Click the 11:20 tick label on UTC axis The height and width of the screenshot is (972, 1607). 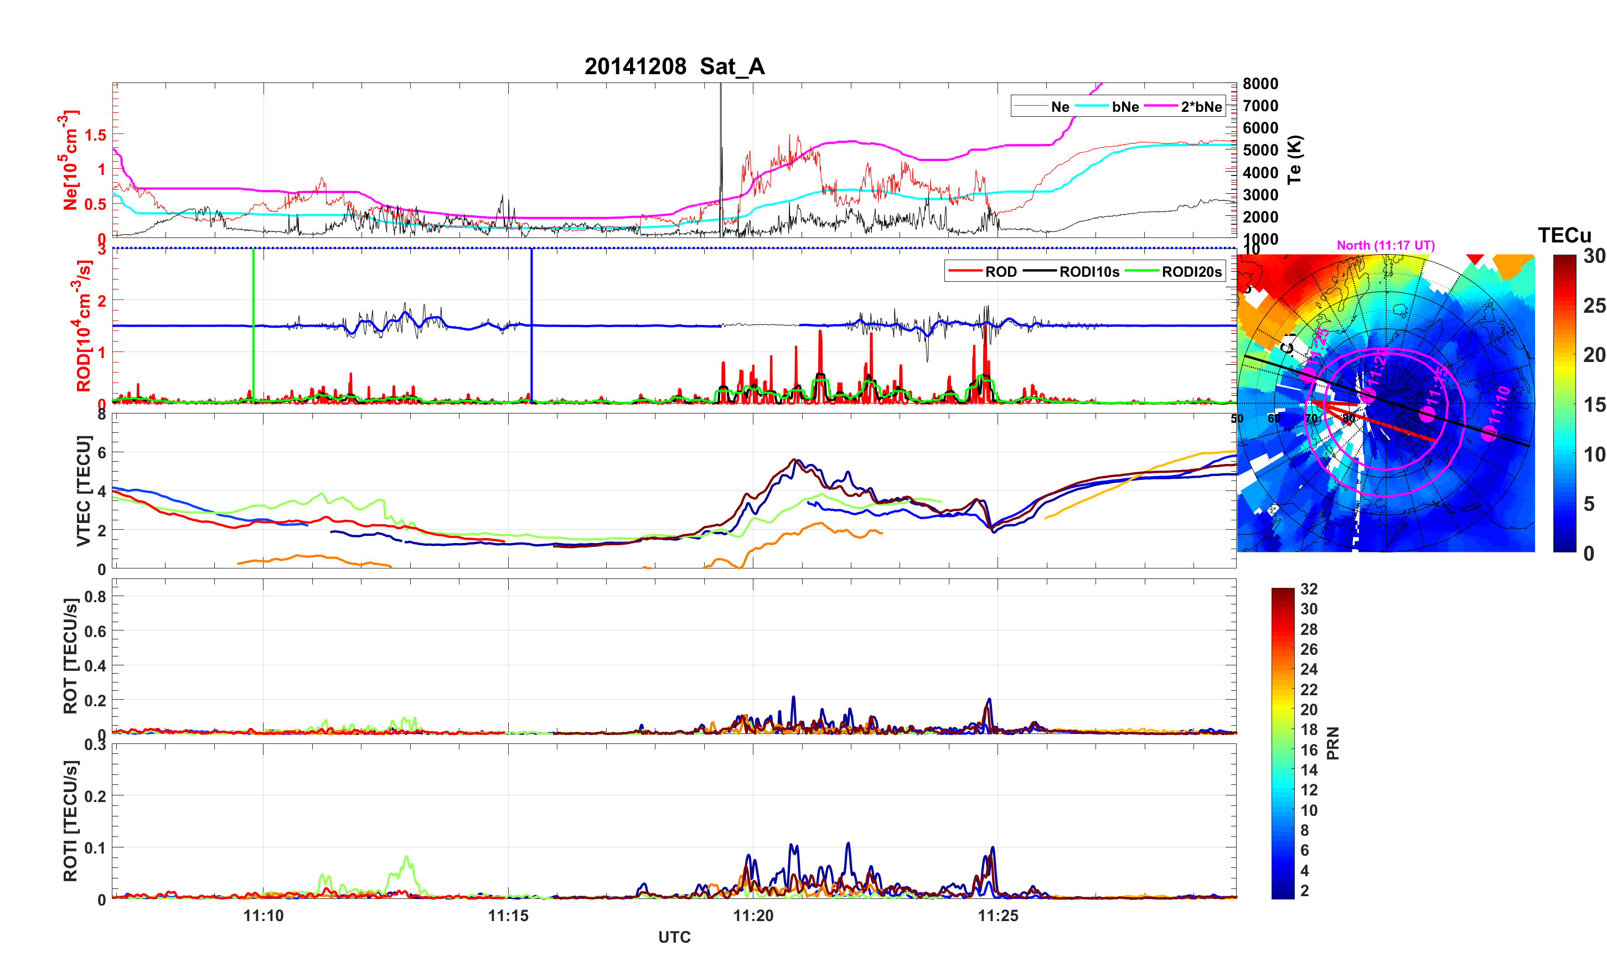[753, 916]
